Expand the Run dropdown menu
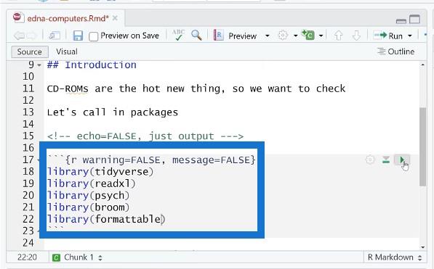This screenshot has width=434, height=269. (409, 36)
